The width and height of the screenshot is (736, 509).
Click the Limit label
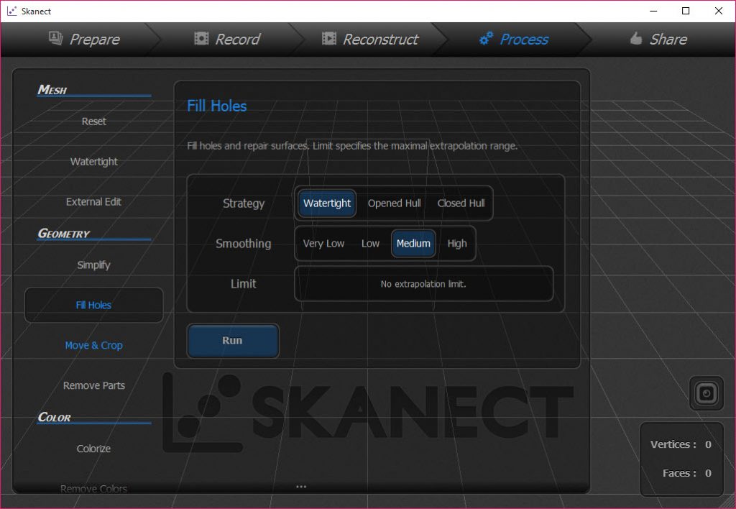coord(244,283)
